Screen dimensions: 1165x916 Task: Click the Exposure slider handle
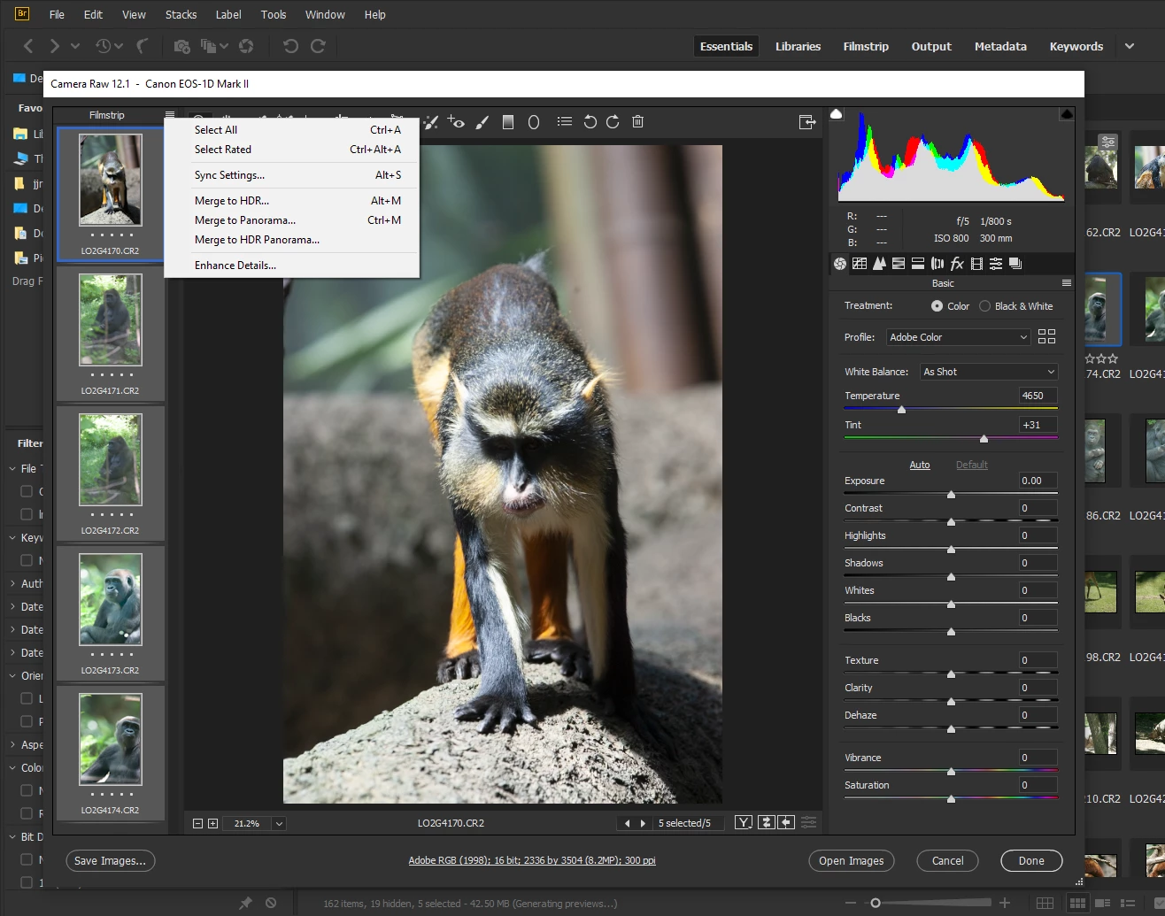click(x=951, y=495)
